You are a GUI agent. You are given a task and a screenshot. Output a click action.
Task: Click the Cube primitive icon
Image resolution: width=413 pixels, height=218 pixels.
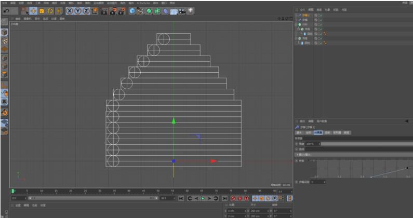pos(132,10)
